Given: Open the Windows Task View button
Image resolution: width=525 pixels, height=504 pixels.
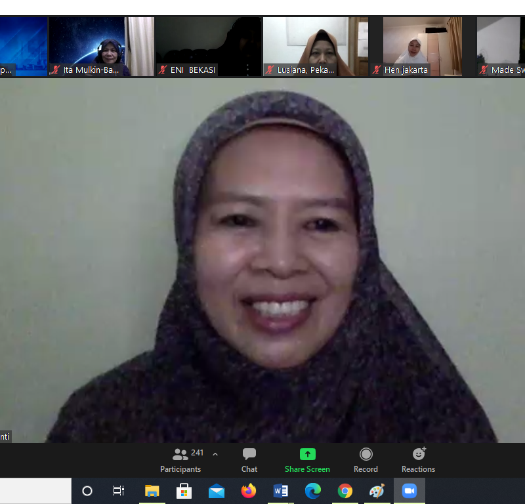Looking at the screenshot, I should 119,491.
